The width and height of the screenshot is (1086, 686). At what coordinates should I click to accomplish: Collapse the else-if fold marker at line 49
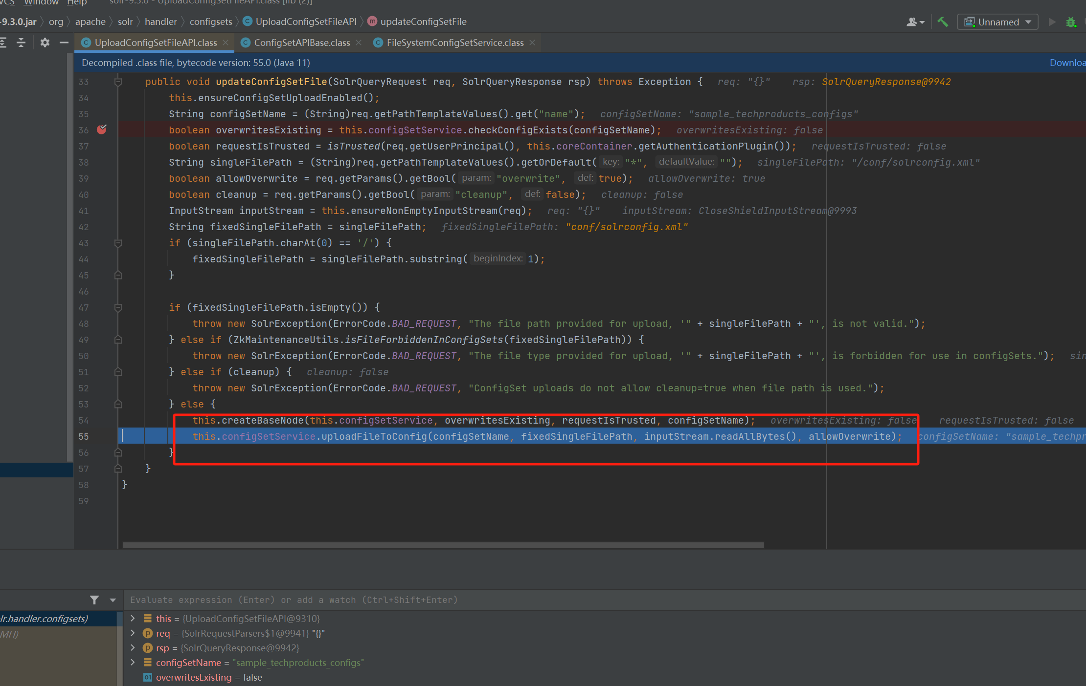click(x=118, y=340)
